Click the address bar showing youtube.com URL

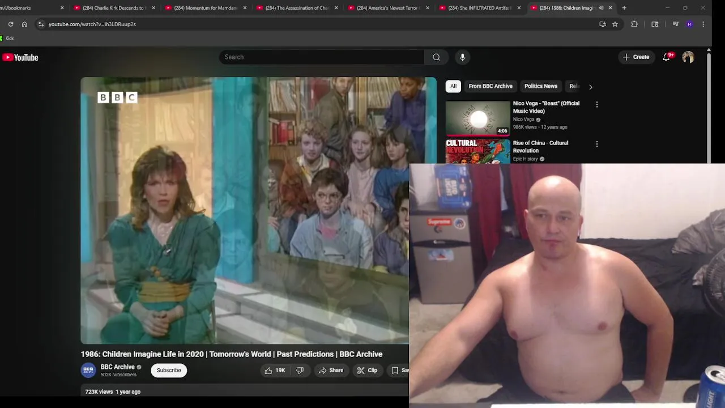pyautogui.click(x=317, y=24)
